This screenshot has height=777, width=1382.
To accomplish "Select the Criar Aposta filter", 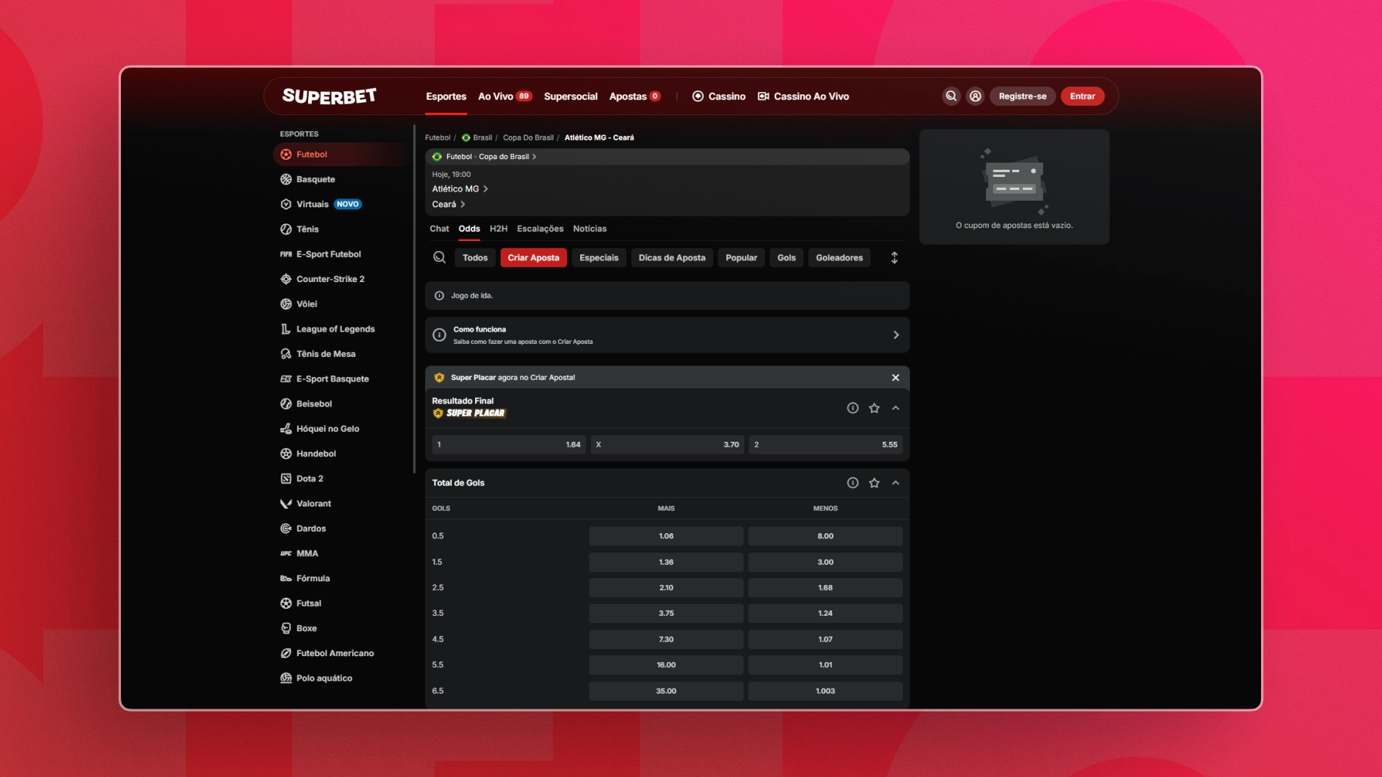I will [x=533, y=258].
